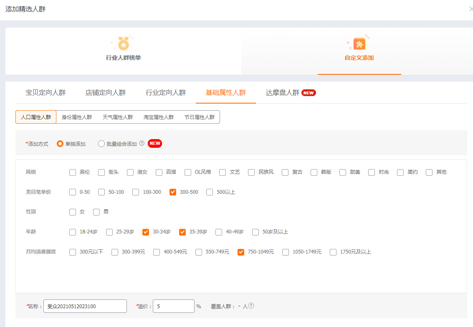The width and height of the screenshot is (473, 327).
Task: Check the 550-749元 spending checkbox
Action: pos(198,252)
